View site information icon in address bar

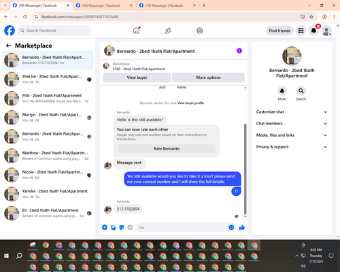pos(36,16)
